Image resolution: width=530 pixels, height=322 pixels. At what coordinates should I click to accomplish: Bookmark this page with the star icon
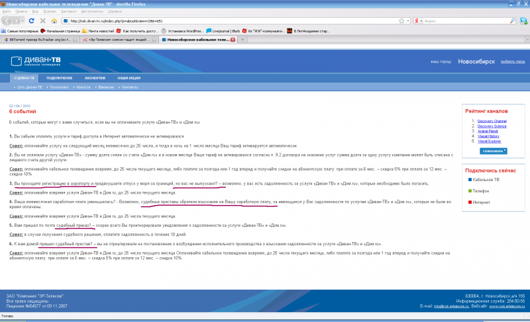[400, 21]
